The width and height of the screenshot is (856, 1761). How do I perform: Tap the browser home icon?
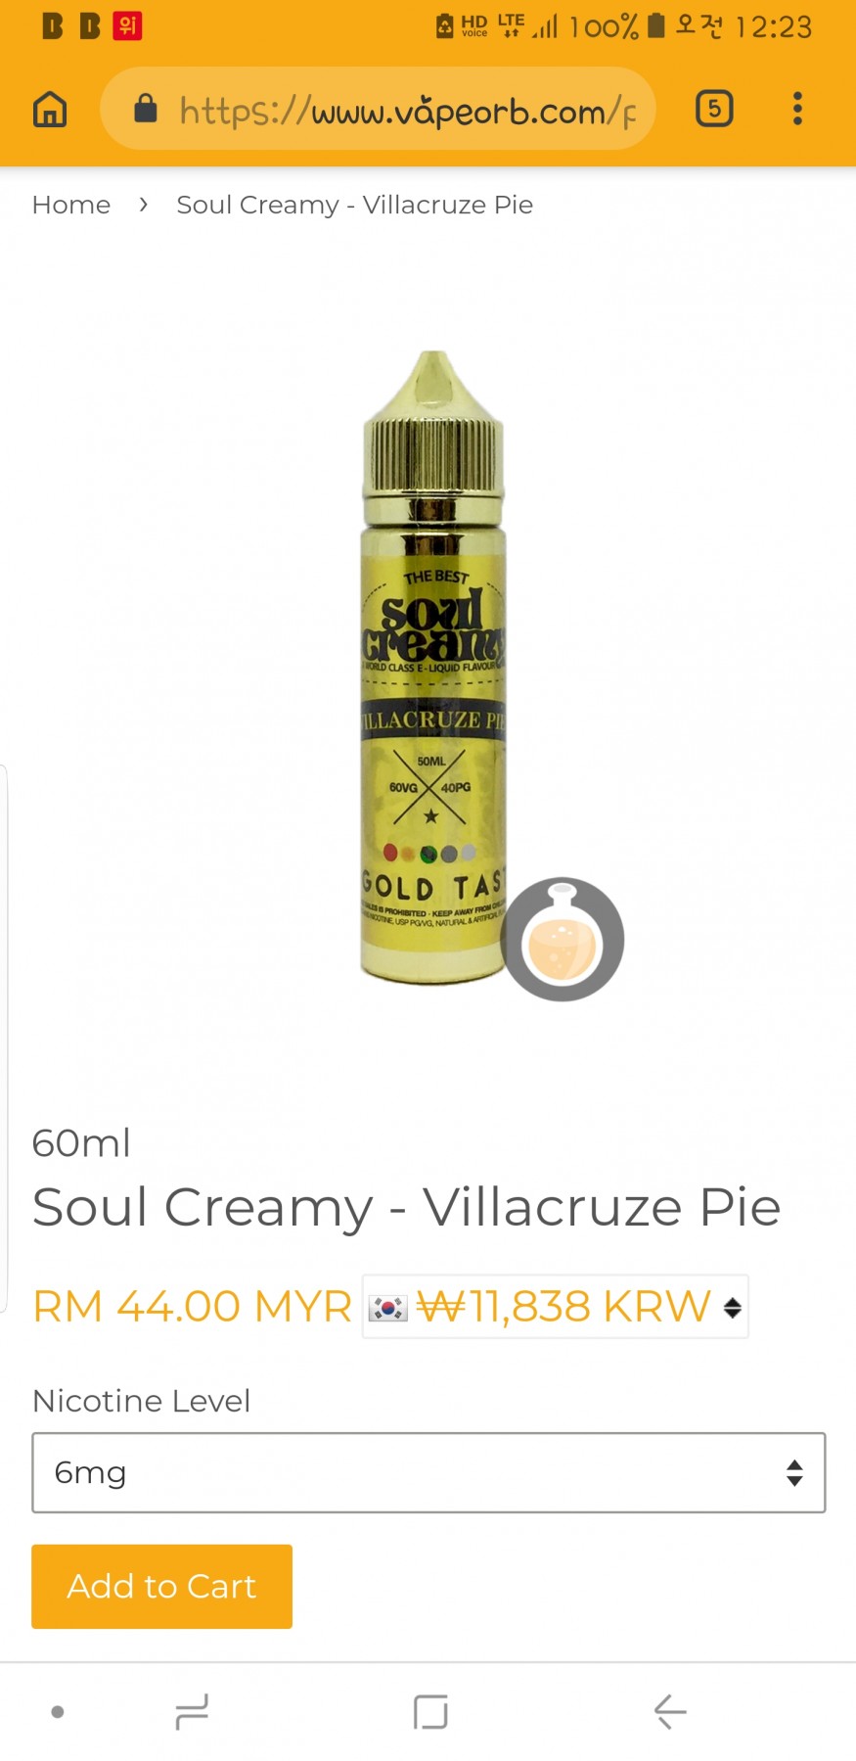(x=50, y=109)
